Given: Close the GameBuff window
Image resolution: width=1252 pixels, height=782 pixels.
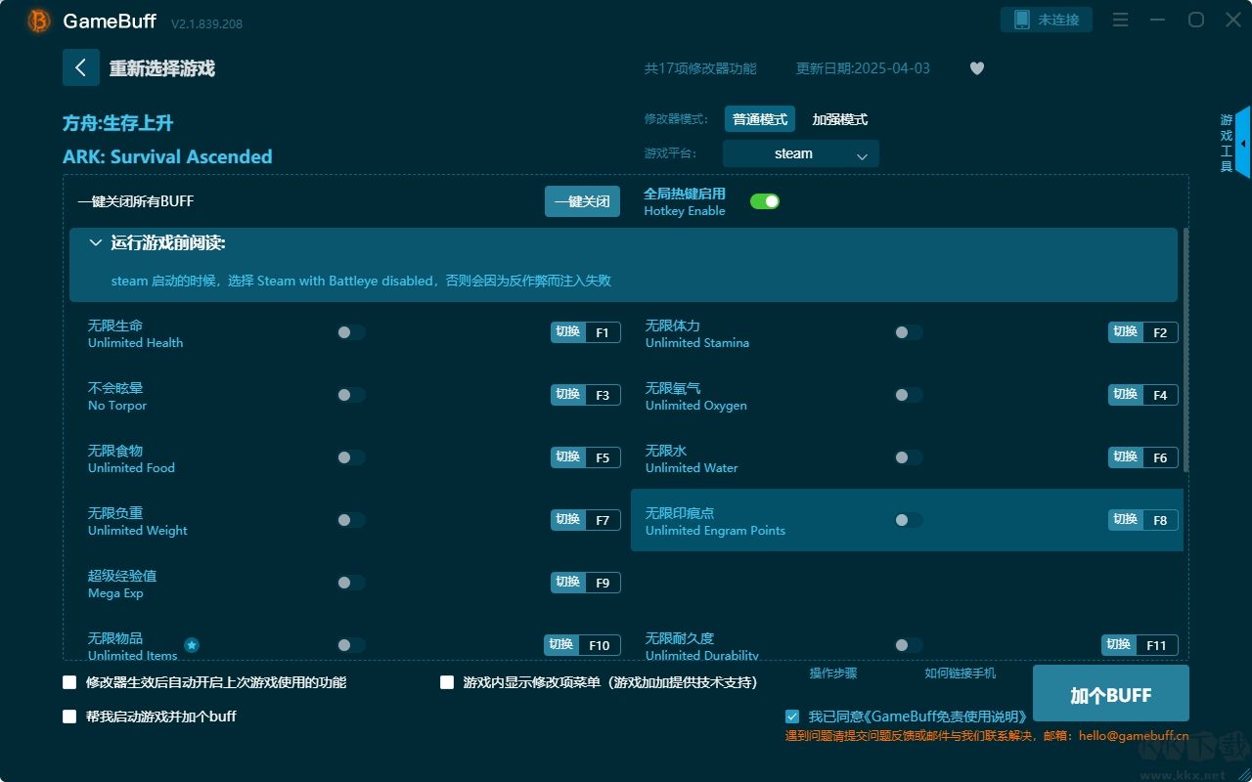Looking at the screenshot, I should coord(1233,20).
